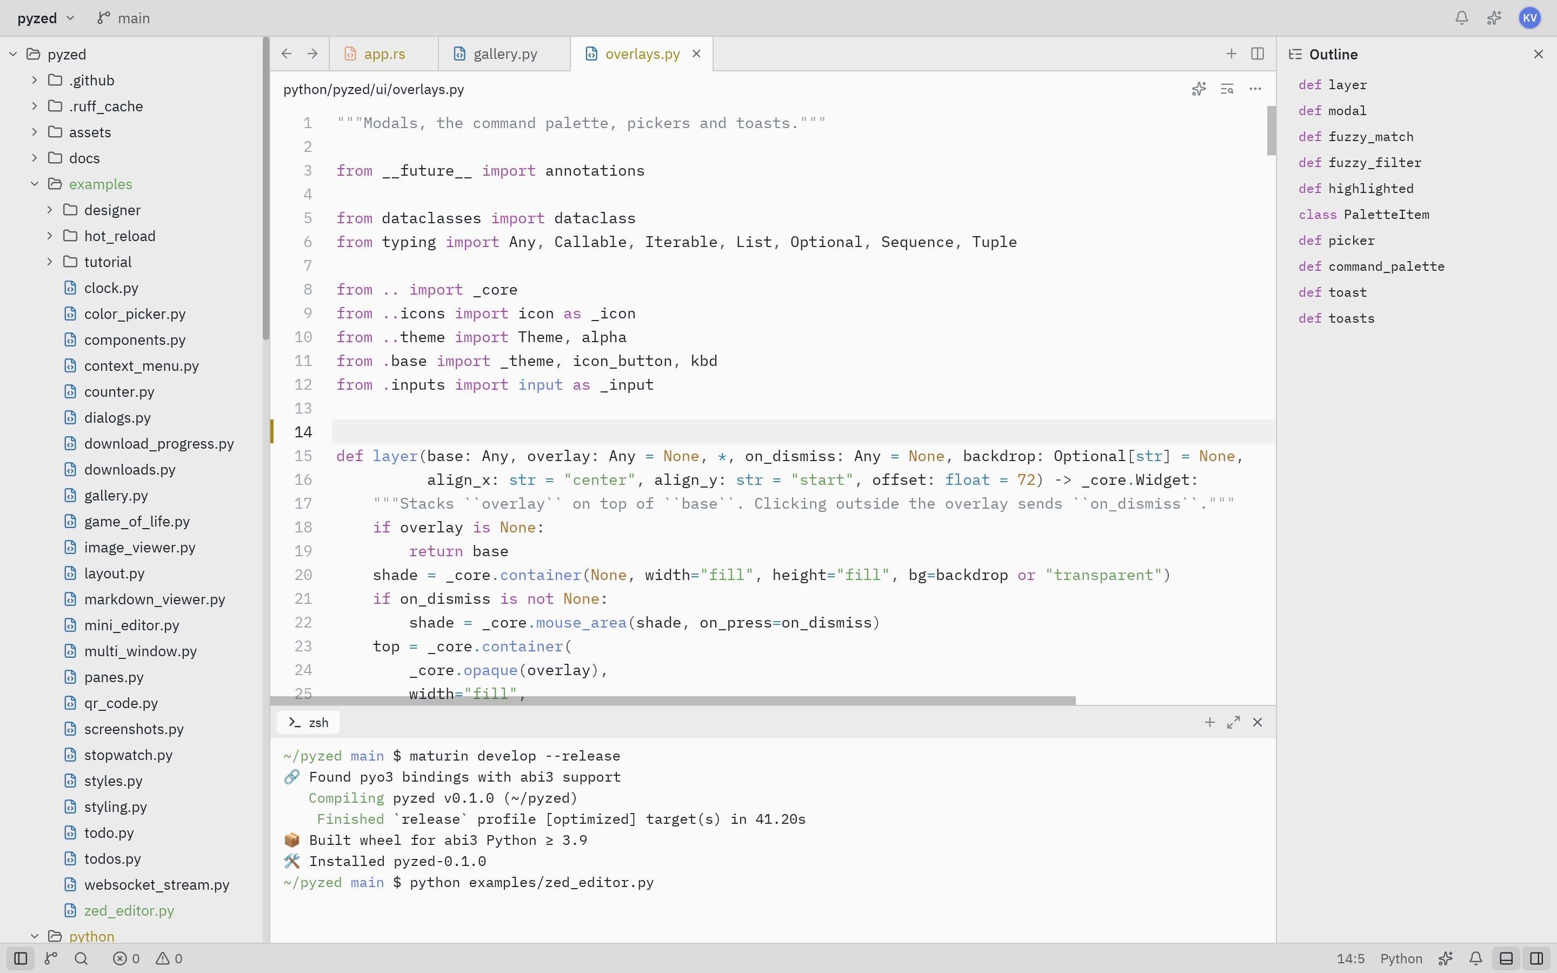Open the AI assistant sparkle icon in title bar
The height and width of the screenshot is (973, 1557).
coord(1494,18)
